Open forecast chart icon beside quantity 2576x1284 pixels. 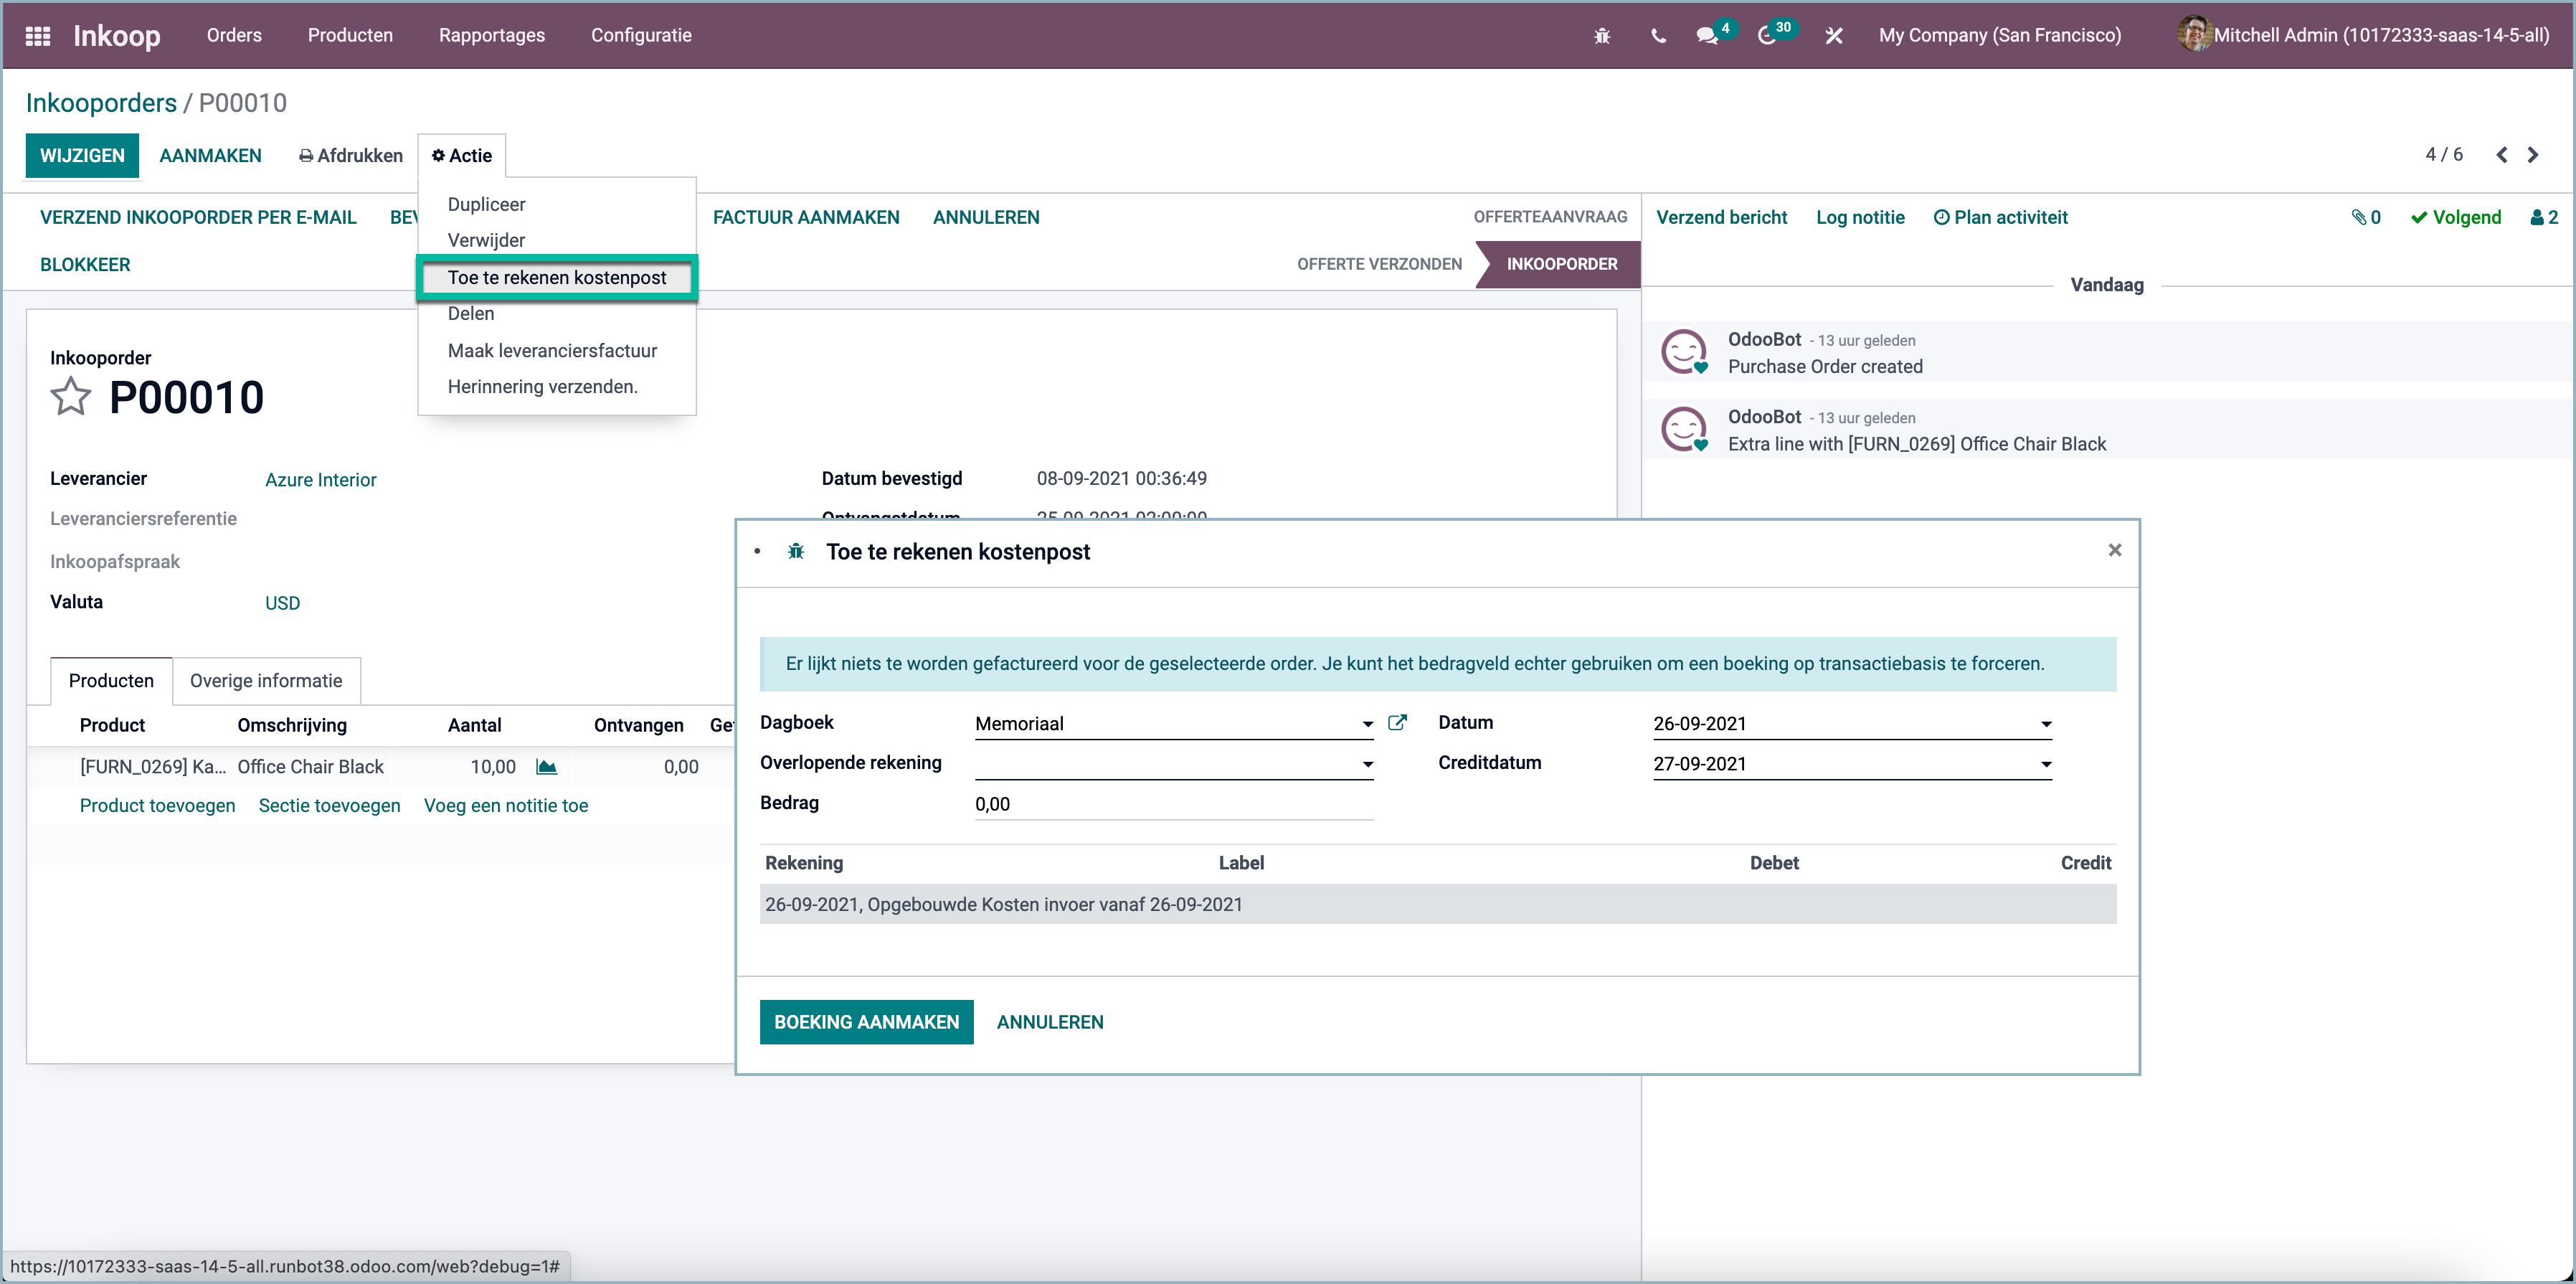(546, 767)
